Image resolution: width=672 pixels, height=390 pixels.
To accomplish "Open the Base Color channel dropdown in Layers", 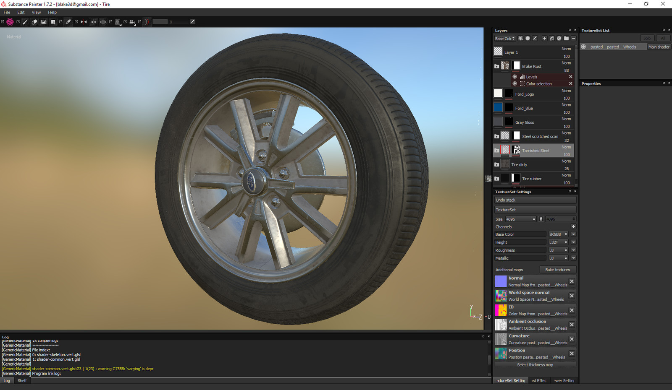I will pyautogui.click(x=505, y=39).
